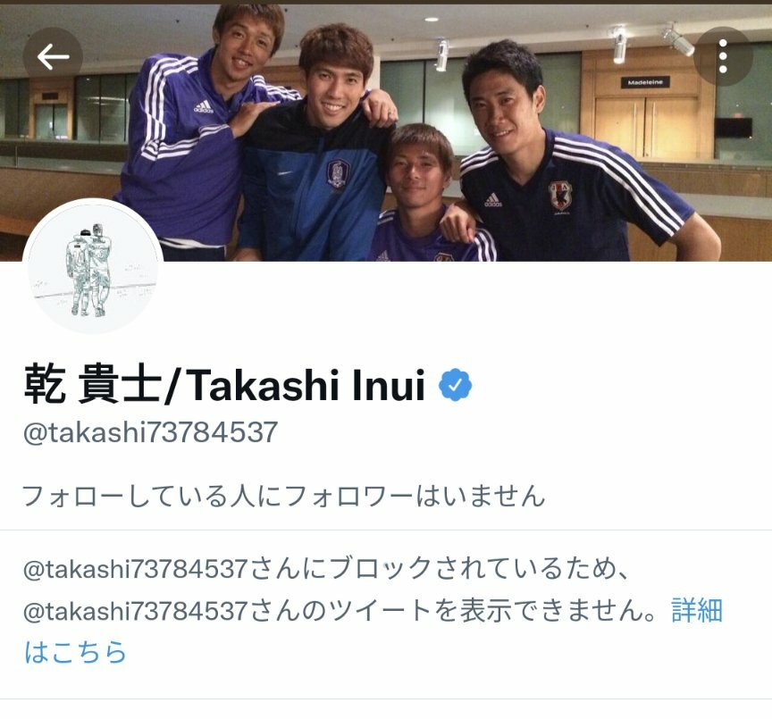Image resolution: width=772 pixels, height=719 pixels.
Task: Click the Japan crest on the navy shirt
Action: [x=560, y=196]
